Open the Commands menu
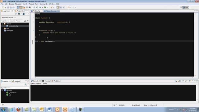This screenshot has height=112, width=199. [x=44, y=4]
